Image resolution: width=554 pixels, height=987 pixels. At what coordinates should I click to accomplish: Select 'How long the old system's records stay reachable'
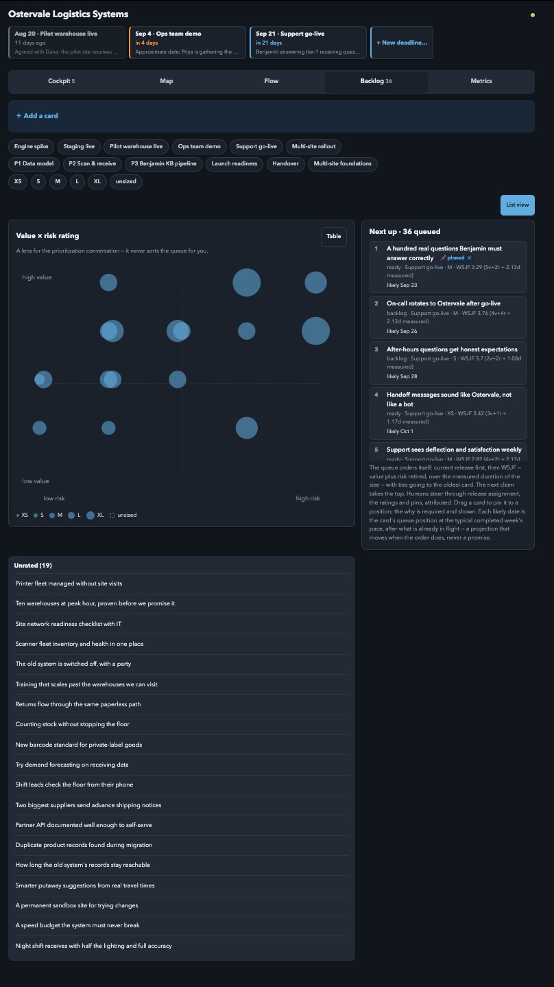coord(182,865)
